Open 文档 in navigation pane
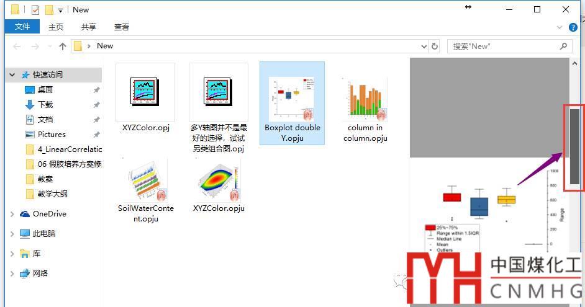This screenshot has height=307, width=585. tap(45, 119)
